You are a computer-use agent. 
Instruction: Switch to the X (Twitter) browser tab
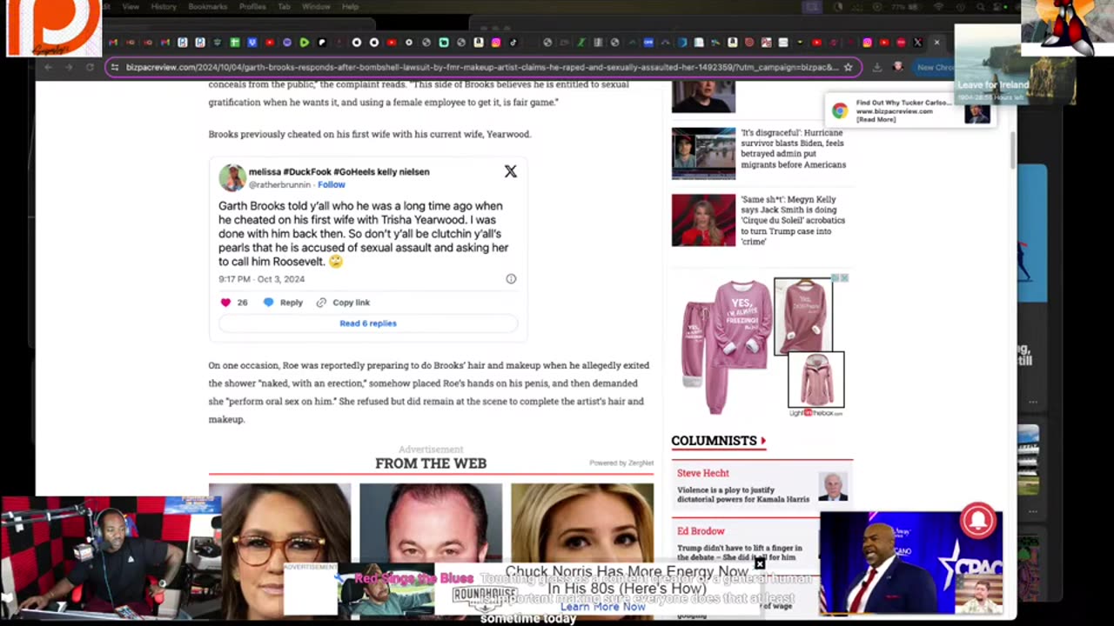tap(917, 43)
